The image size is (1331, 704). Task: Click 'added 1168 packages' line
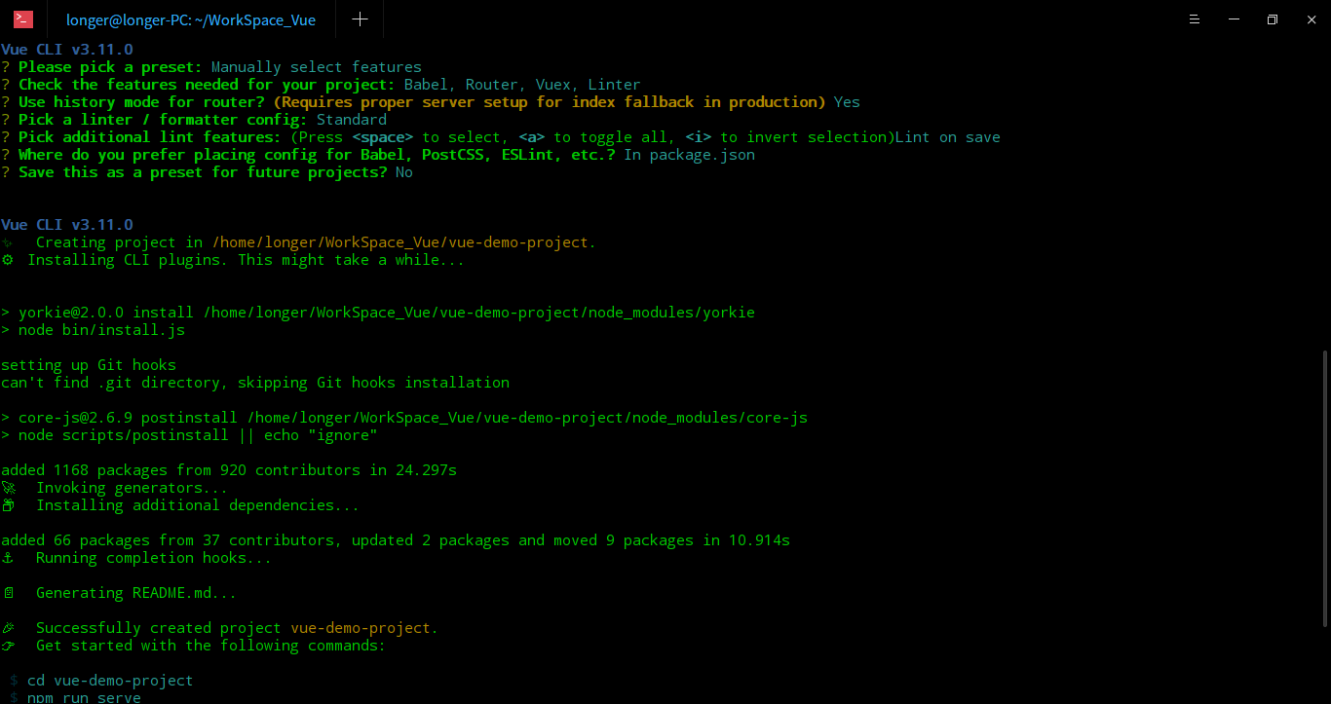point(229,470)
